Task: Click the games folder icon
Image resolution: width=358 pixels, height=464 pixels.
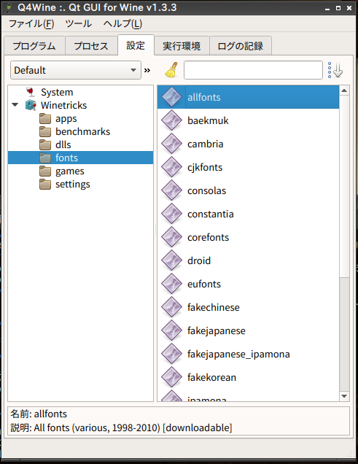Action: pyautogui.click(x=45, y=171)
